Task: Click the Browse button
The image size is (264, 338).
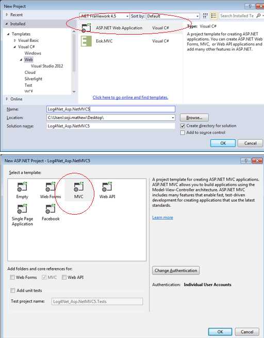Action: (194, 118)
